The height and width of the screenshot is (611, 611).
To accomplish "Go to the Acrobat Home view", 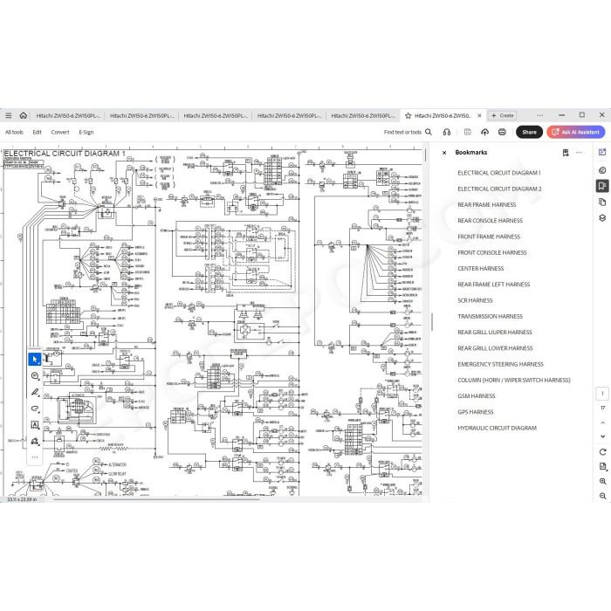I will coord(24,115).
